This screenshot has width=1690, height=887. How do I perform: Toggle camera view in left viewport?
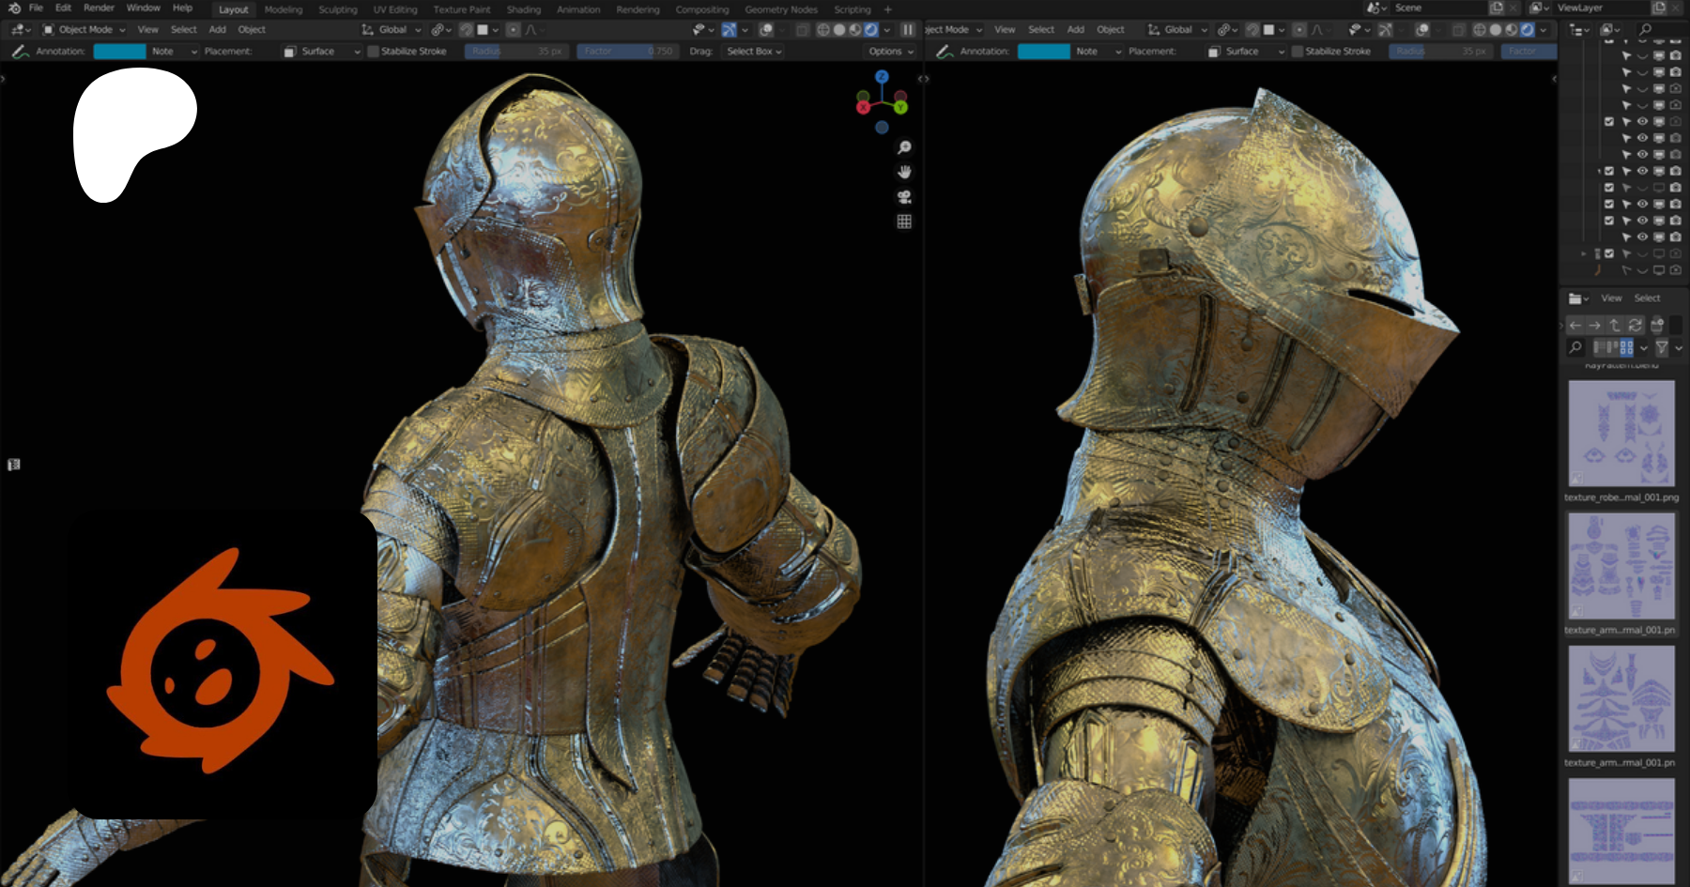pos(904,197)
